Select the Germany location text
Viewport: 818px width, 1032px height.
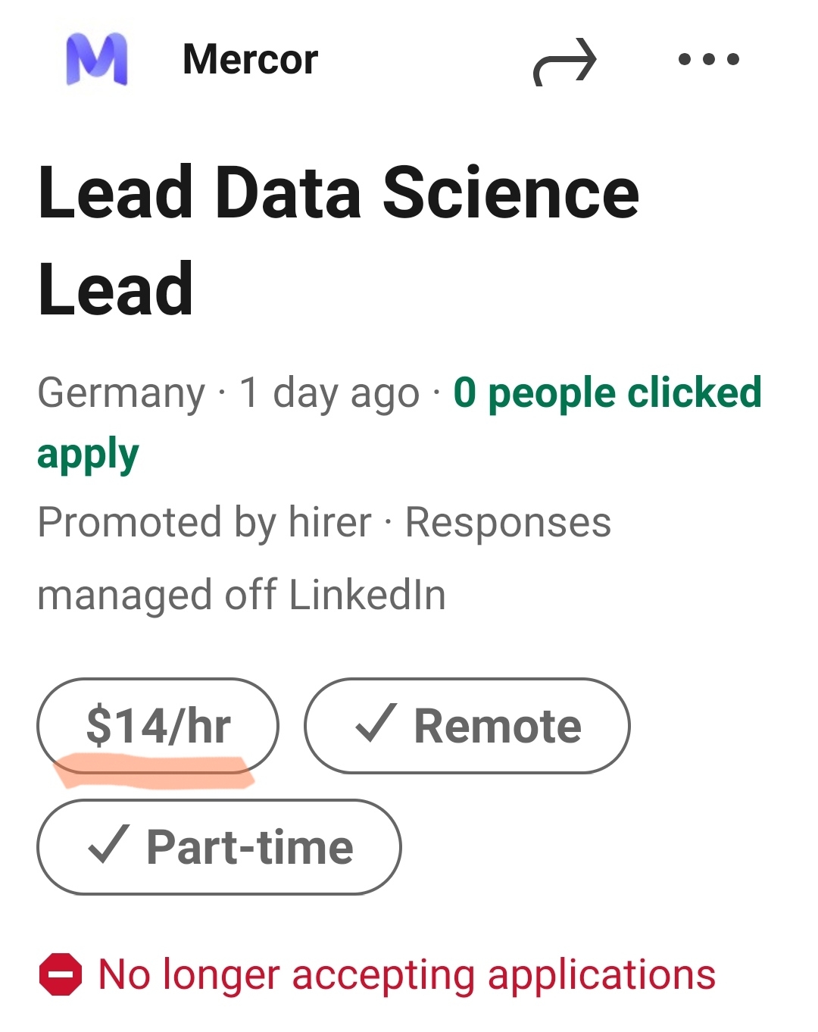click(121, 393)
